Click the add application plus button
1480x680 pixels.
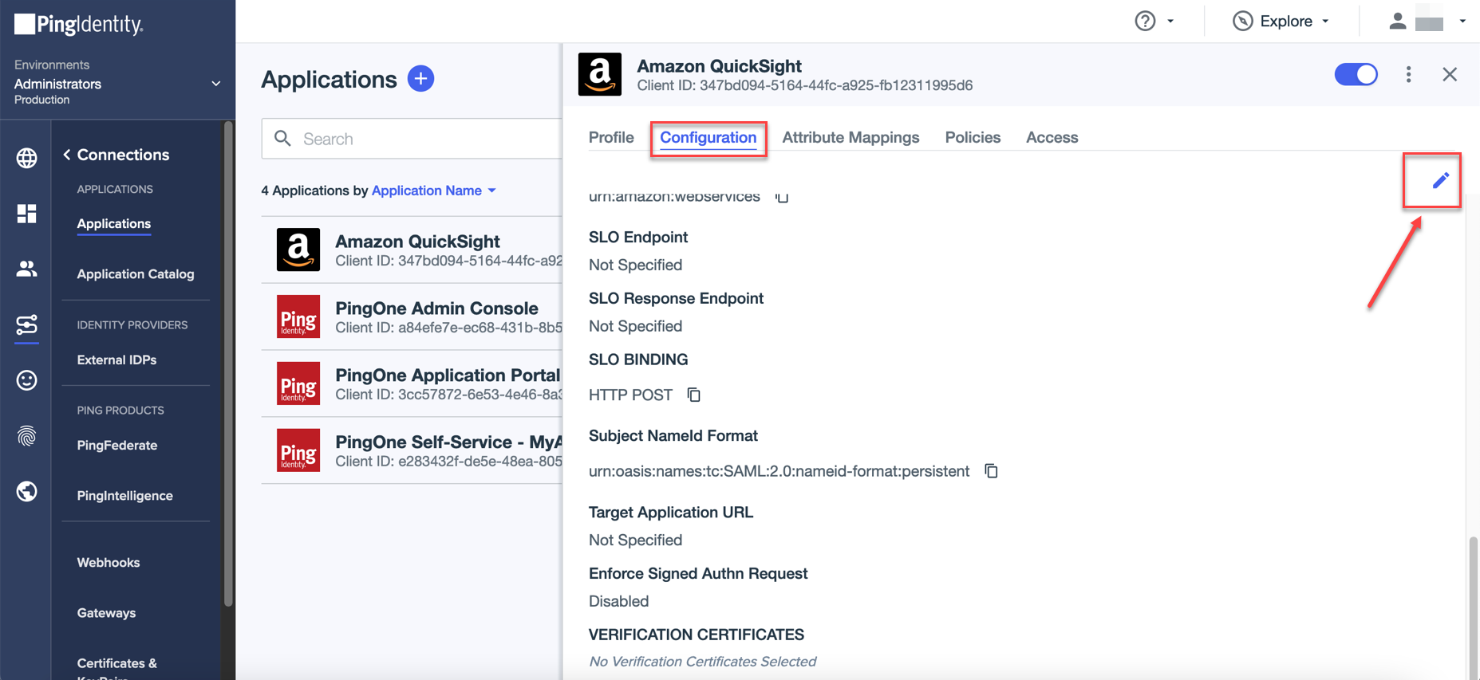pos(420,79)
